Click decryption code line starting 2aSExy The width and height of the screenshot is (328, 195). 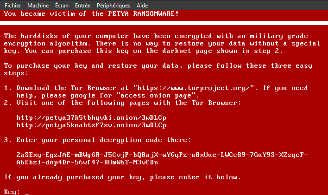[x=162, y=155]
